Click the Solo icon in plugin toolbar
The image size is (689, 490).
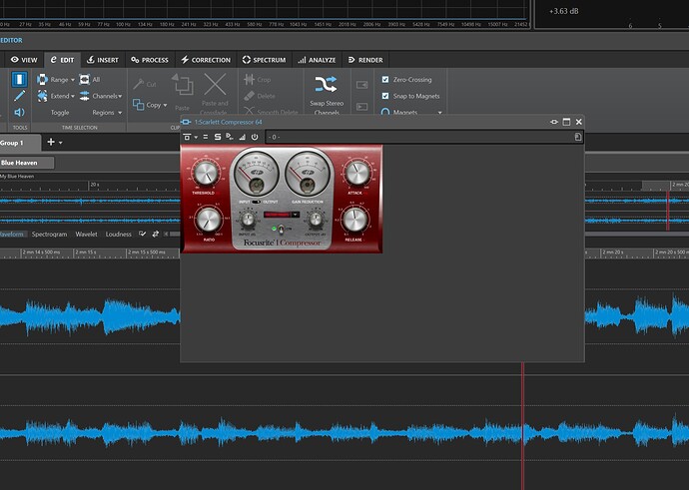(217, 137)
